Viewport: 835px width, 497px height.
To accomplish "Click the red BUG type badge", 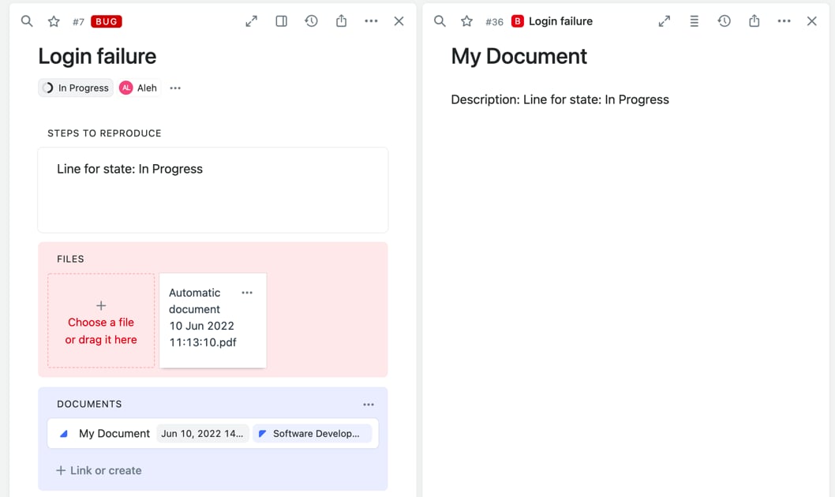I will pyautogui.click(x=107, y=21).
